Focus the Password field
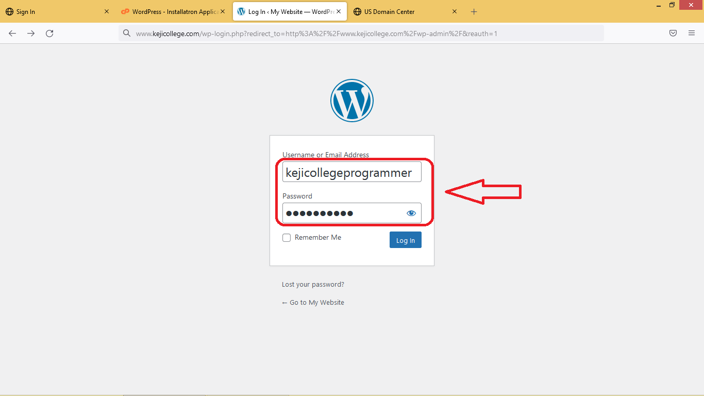The height and width of the screenshot is (396, 704). [x=352, y=213]
